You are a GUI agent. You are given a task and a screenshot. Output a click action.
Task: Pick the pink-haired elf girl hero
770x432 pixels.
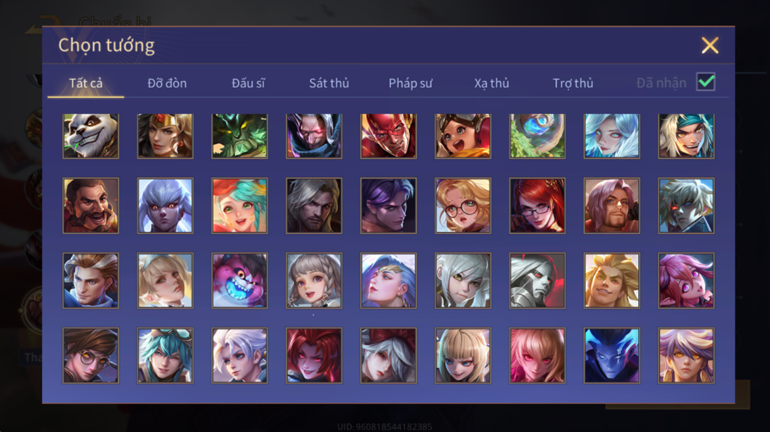point(686,281)
